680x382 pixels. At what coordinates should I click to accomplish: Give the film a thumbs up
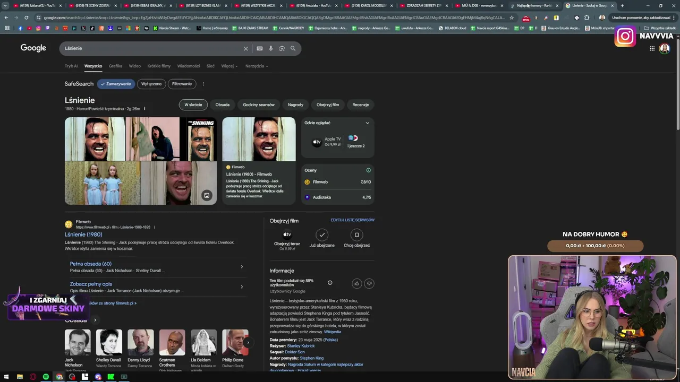point(356,283)
